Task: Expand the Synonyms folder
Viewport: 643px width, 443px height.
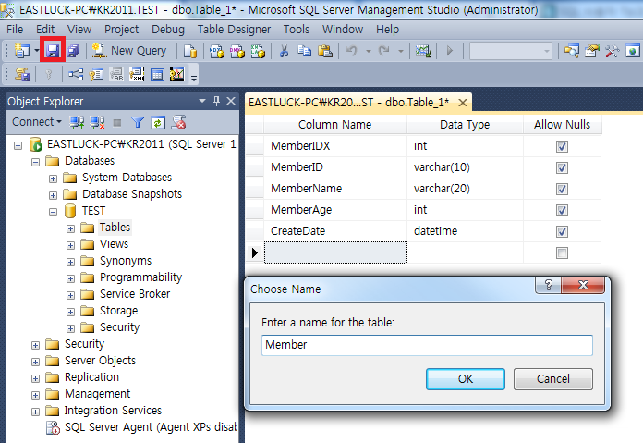Action: coord(70,262)
